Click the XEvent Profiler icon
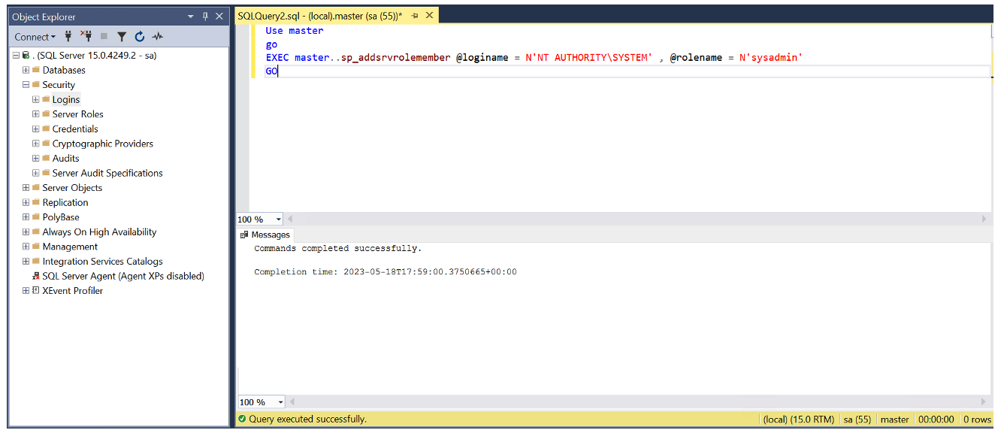Viewport: 998px width, 433px height. tap(35, 291)
